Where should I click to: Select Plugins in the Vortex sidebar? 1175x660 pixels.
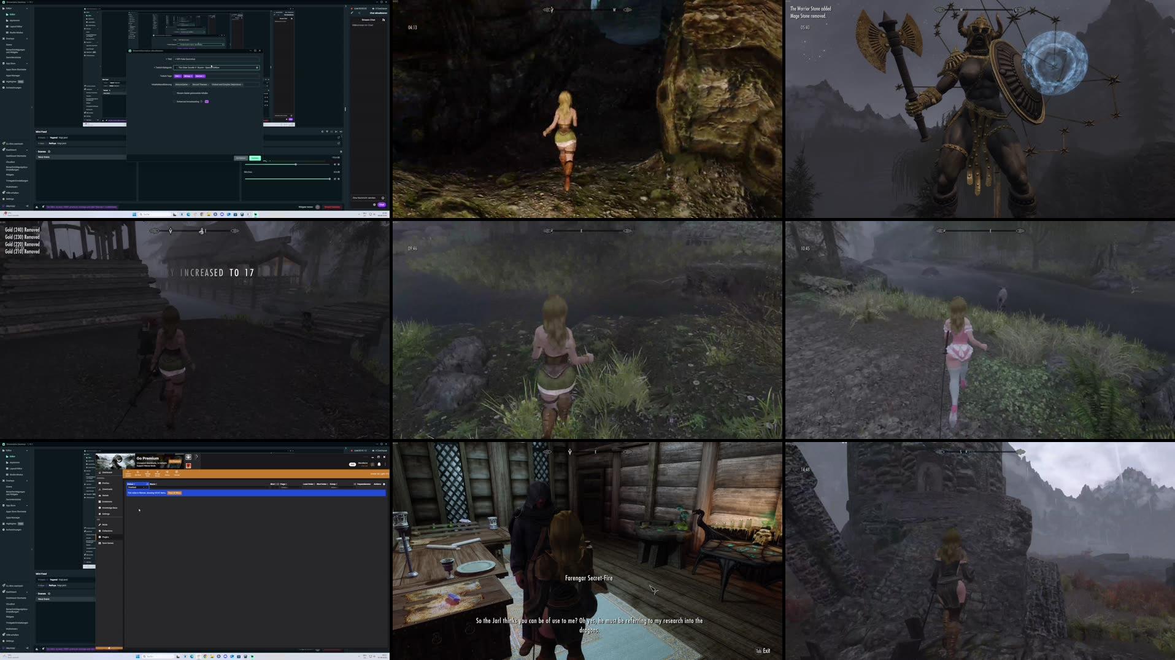tap(106, 537)
